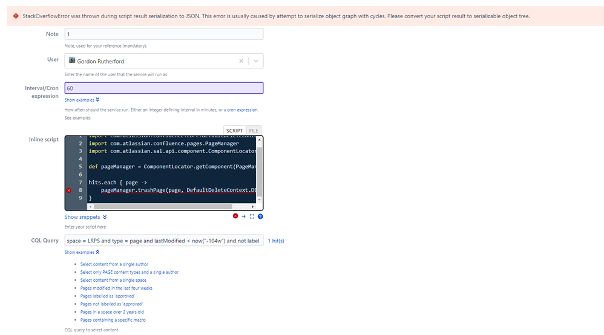Pick "Pages labelled as 'approved'" example
Viewport: 604px width, 335px height.
(108, 296)
